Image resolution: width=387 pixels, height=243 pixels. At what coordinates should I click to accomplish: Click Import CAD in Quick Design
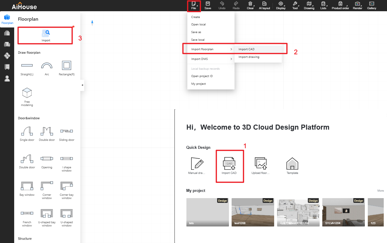[229, 165]
